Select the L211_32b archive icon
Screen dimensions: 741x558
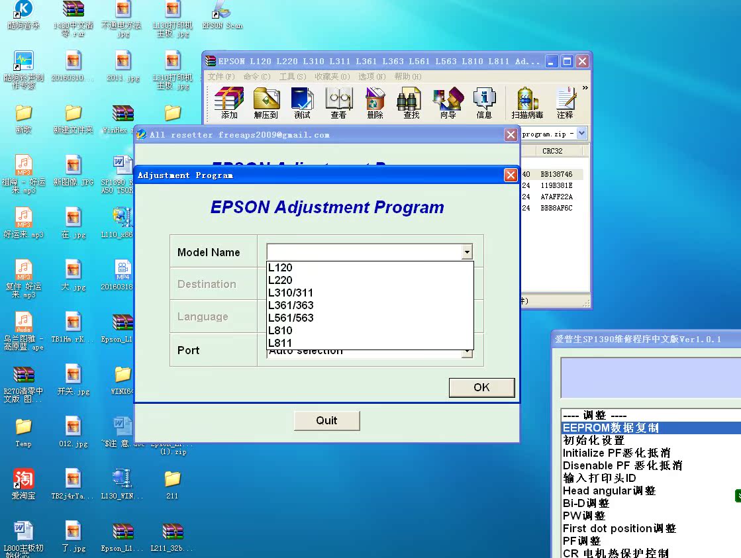[x=172, y=537]
